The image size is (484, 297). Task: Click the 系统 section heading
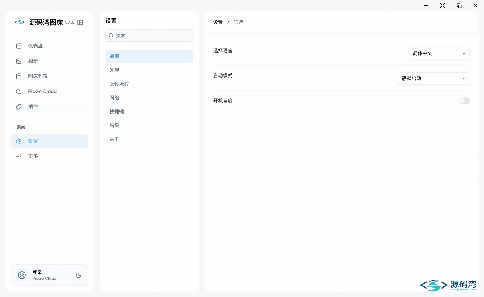point(21,127)
